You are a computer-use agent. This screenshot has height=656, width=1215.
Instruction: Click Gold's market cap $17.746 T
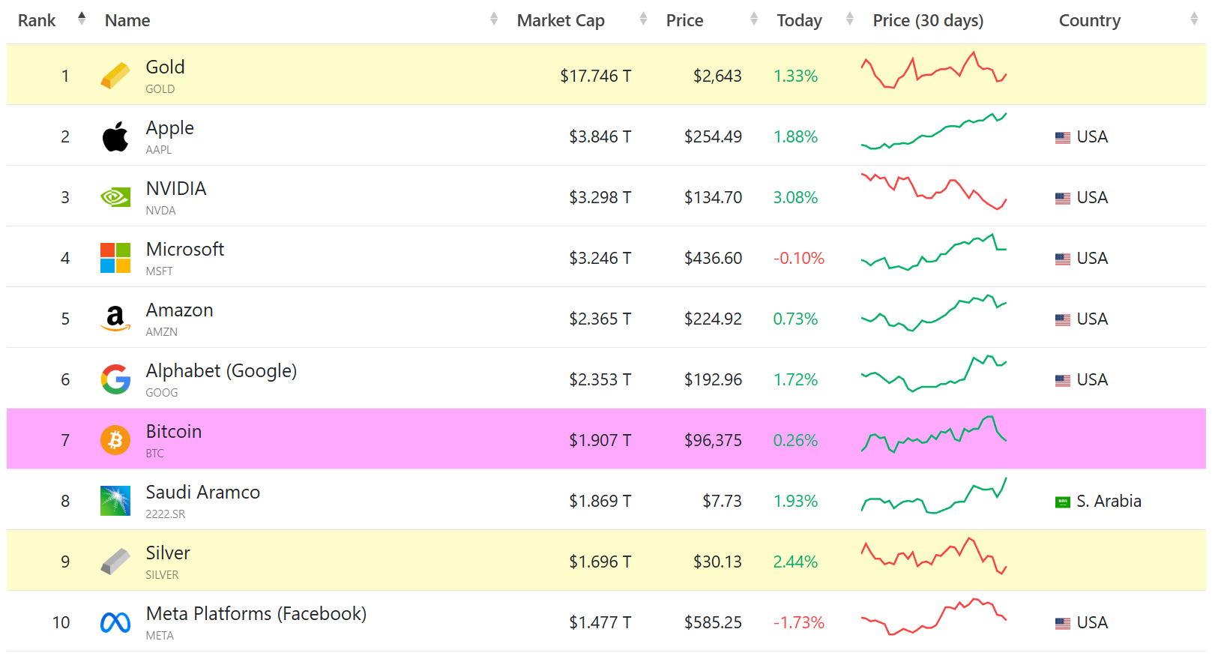(596, 76)
